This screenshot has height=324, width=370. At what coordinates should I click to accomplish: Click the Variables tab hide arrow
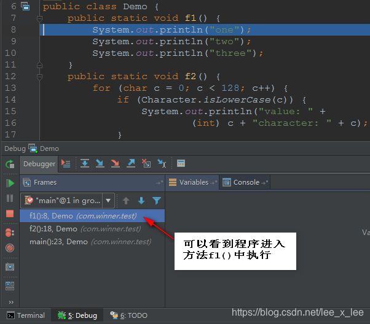click(x=213, y=183)
